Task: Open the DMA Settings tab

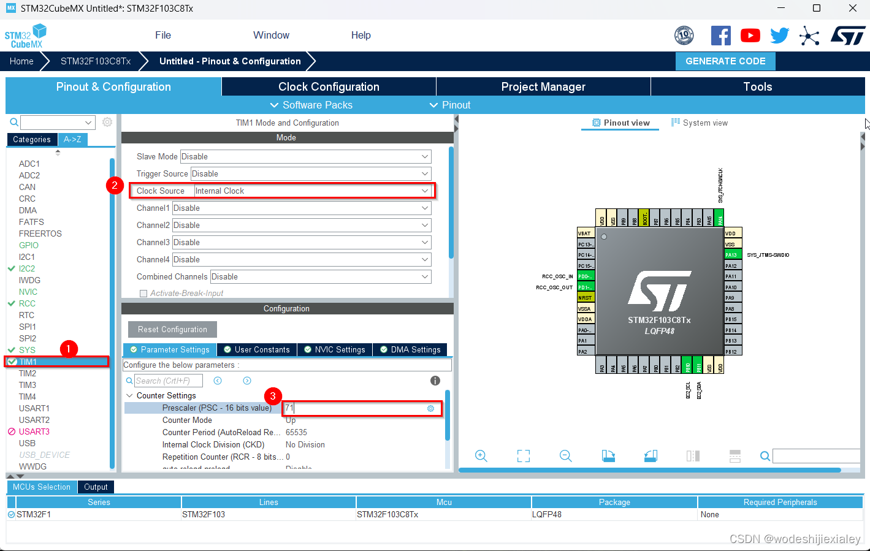Action: [x=410, y=350]
